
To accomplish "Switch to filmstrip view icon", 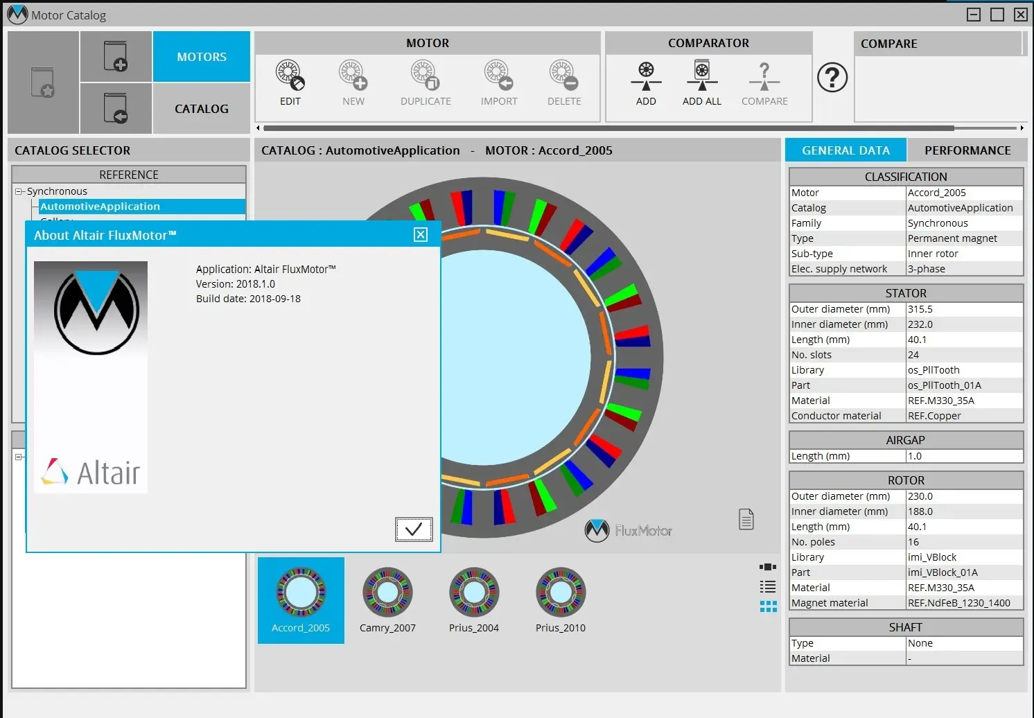I will point(768,567).
